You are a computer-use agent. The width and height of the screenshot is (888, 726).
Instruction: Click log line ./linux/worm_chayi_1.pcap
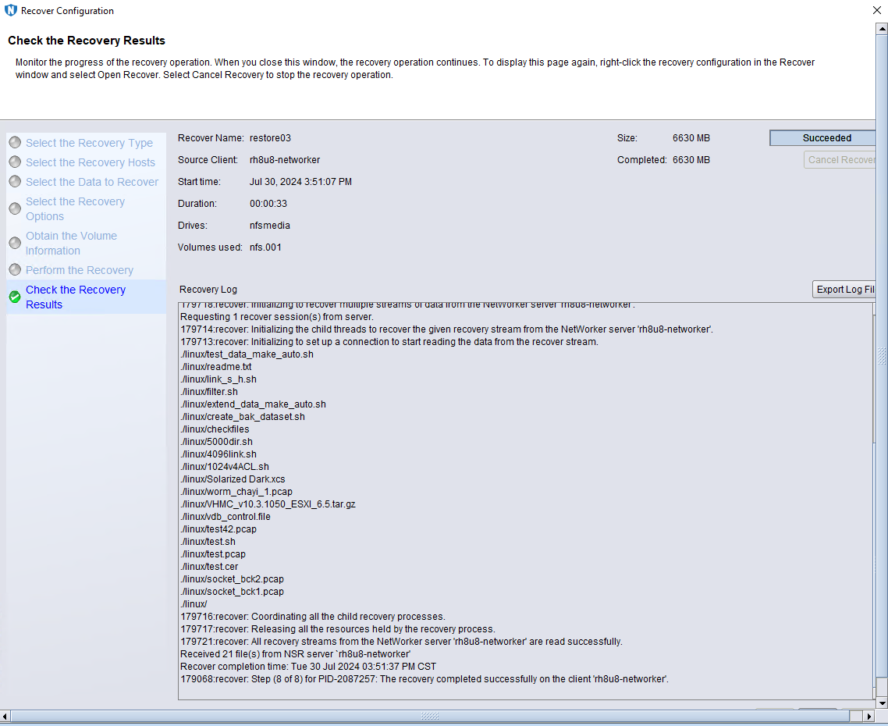coord(236,491)
